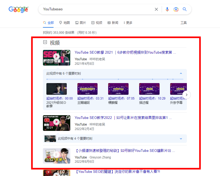Viewport: 220px width, 176px height.
Task: Open the 工具 tools button
Action: pos(183,23)
